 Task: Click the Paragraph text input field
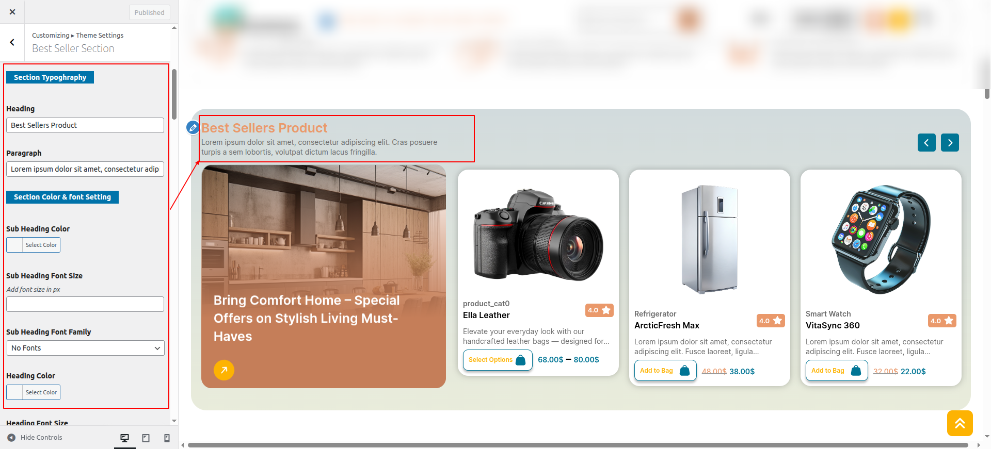tap(85, 169)
